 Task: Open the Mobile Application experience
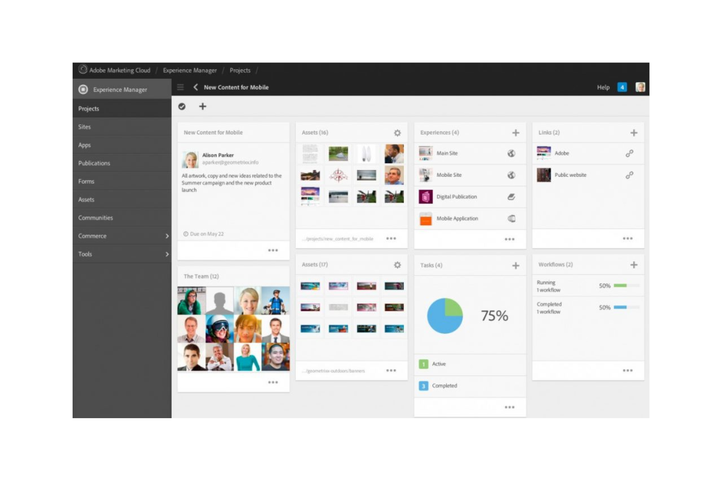pos(470,219)
